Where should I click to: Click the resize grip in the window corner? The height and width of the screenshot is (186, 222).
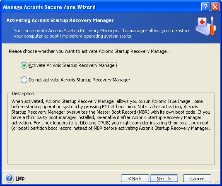(x=218, y=182)
